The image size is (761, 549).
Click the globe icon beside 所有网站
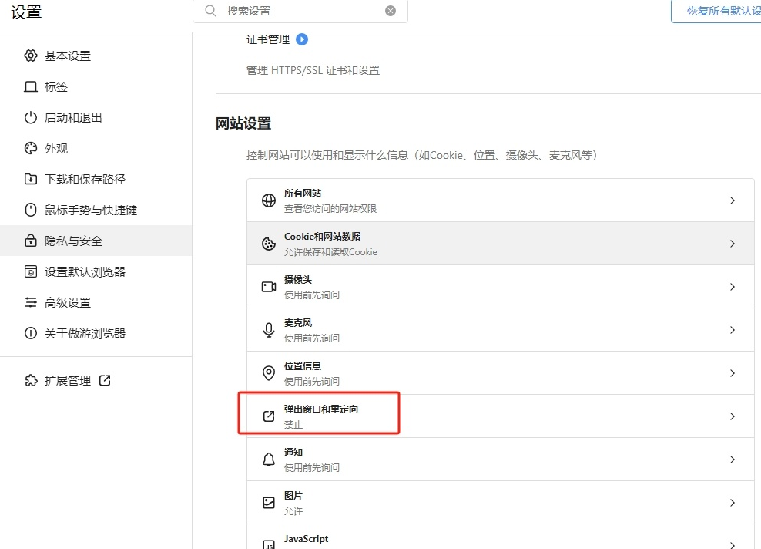point(267,200)
